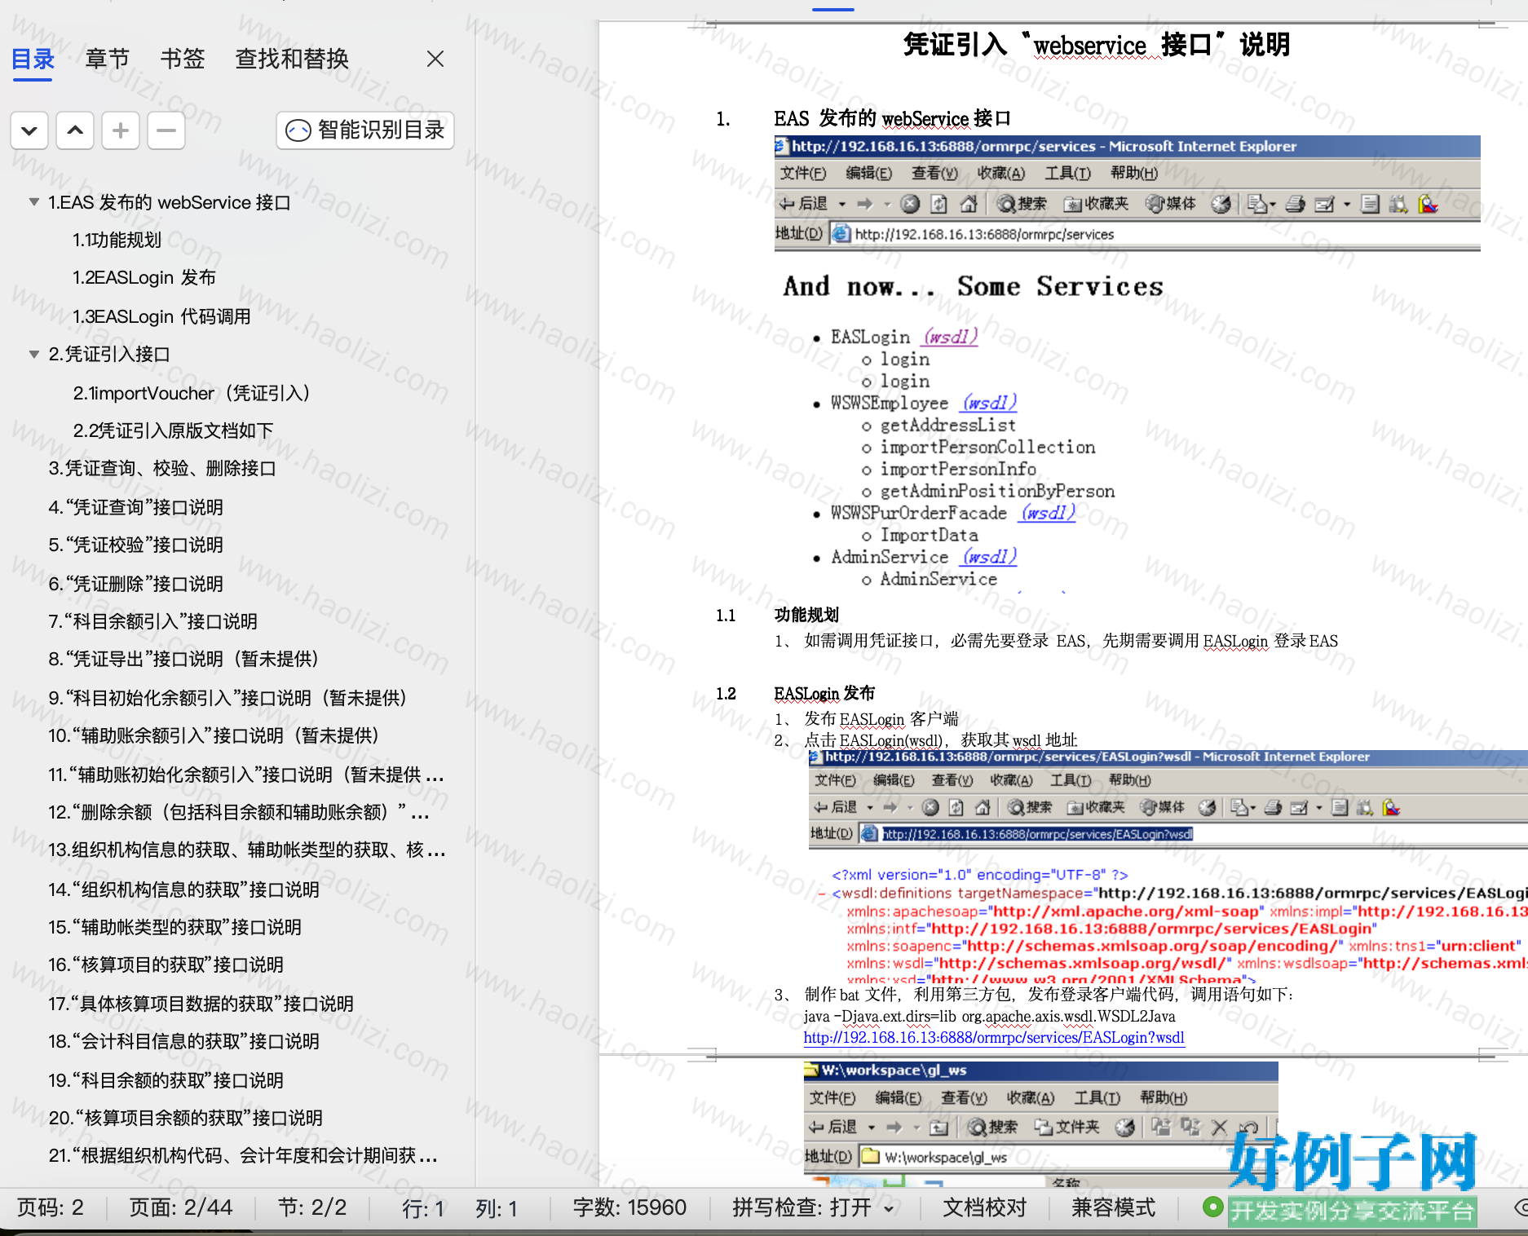This screenshot has width=1528, height=1236.
Task: Open word count 字数: 15960
Action: [x=629, y=1207]
